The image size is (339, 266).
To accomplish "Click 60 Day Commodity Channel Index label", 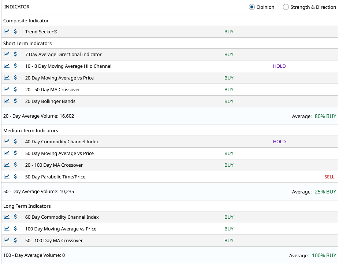I will [x=62, y=217].
